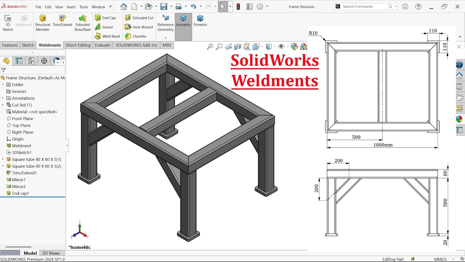465x262 pixels.
Task: Open the Hole Wizard
Action: point(139,27)
